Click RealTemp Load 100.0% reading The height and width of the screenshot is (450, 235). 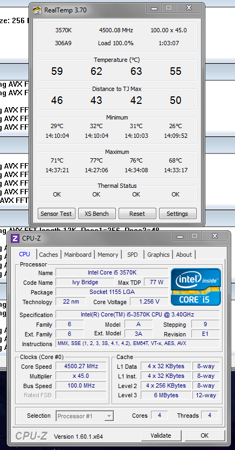coord(116,44)
